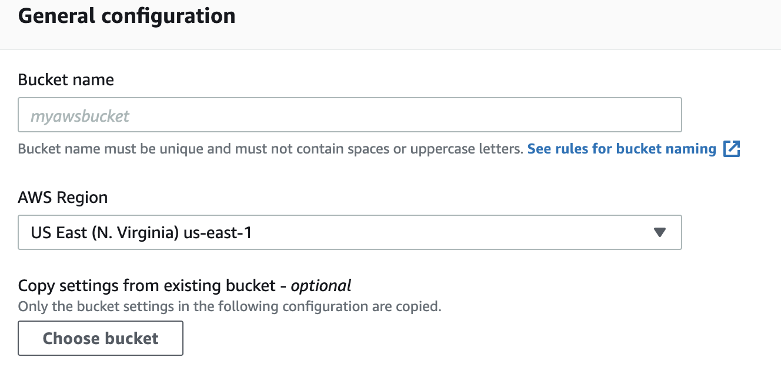Click the Only the bucket settings description text

pos(230,306)
